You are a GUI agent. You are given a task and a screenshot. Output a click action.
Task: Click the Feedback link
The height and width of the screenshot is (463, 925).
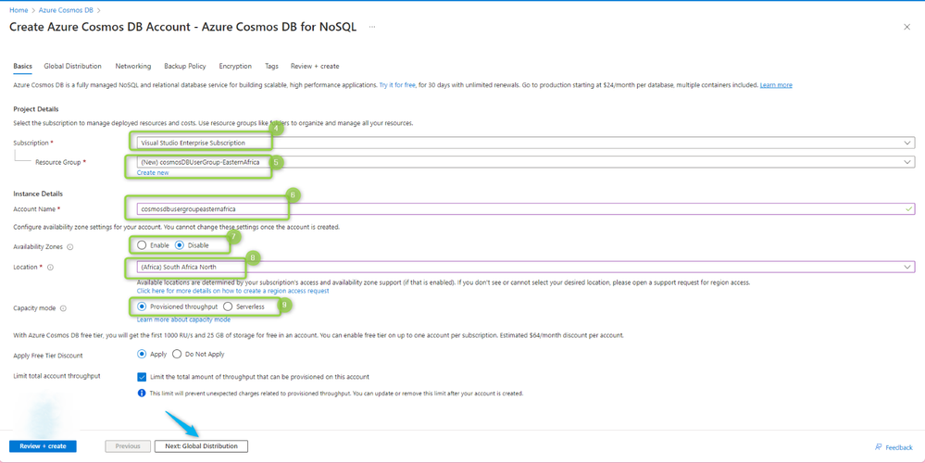[x=899, y=447]
